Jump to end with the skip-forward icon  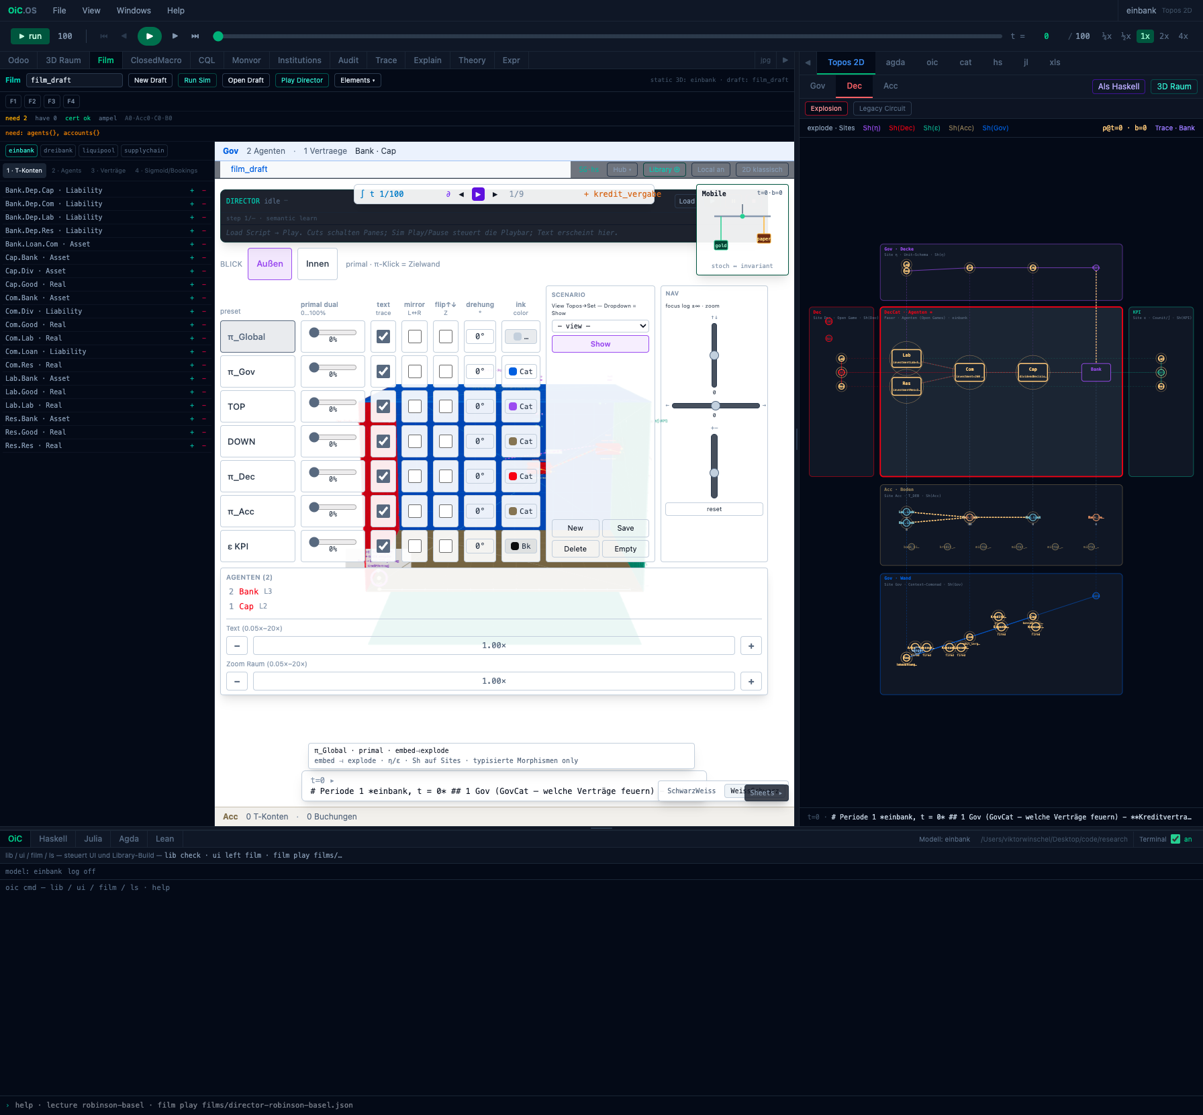[x=195, y=36]
